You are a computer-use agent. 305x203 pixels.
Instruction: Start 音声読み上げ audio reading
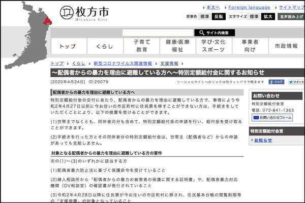pos(291,17)
